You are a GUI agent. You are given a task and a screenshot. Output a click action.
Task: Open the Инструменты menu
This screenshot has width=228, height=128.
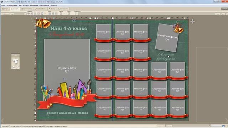point(44,5)
